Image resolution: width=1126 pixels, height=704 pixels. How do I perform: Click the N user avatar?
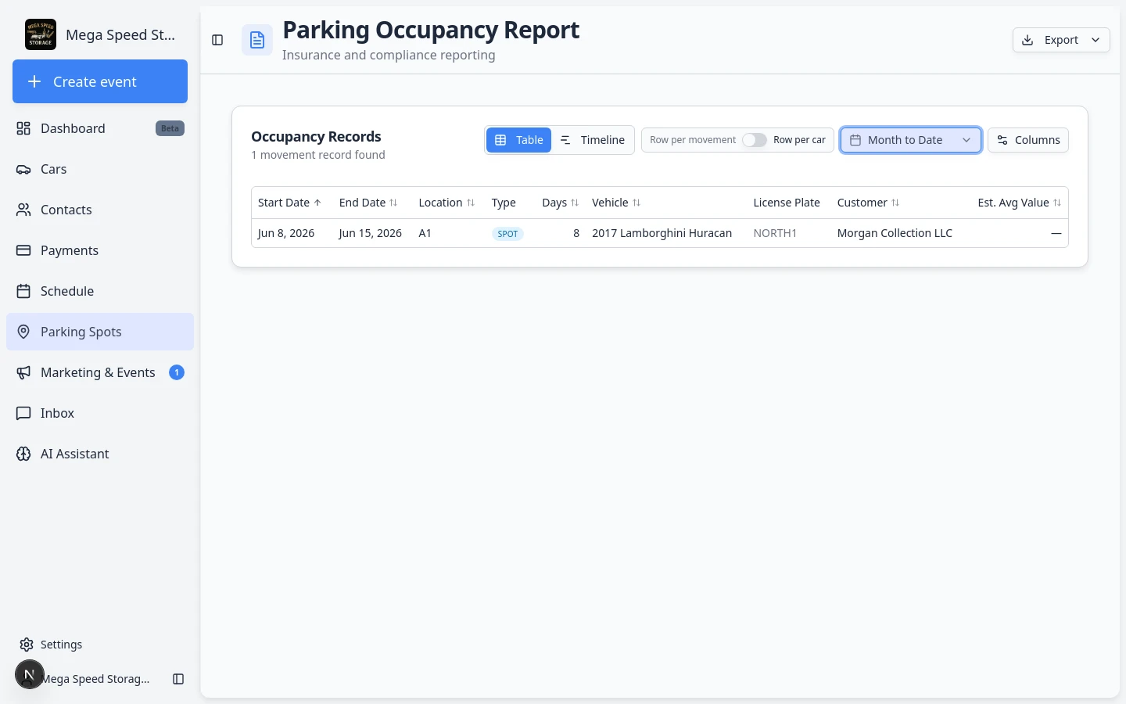[30, 674]
